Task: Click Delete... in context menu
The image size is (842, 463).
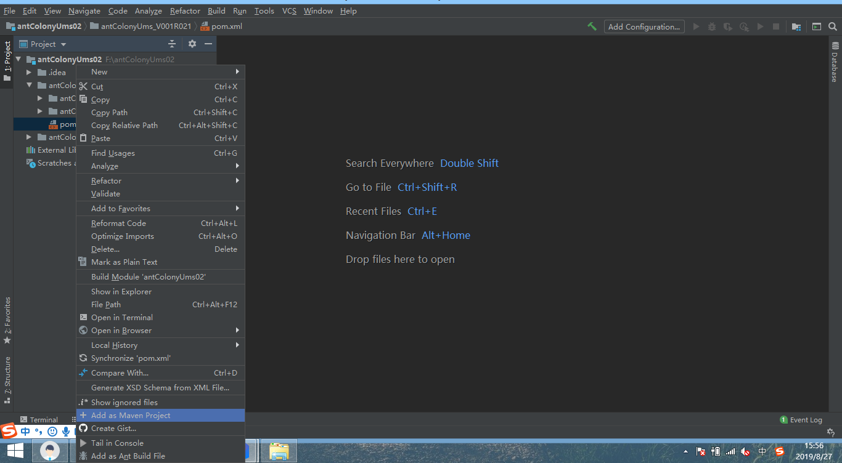Action: click(160, 249)
